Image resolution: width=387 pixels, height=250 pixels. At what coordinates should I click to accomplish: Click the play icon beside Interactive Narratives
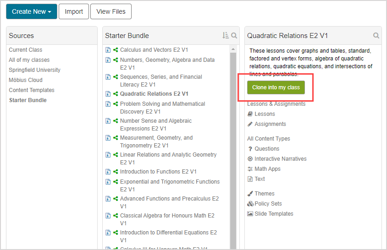[x=250, y=159]
